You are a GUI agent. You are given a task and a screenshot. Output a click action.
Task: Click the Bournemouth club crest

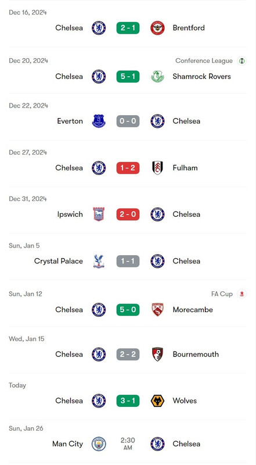pyautogui.click(x=157, y=354)
